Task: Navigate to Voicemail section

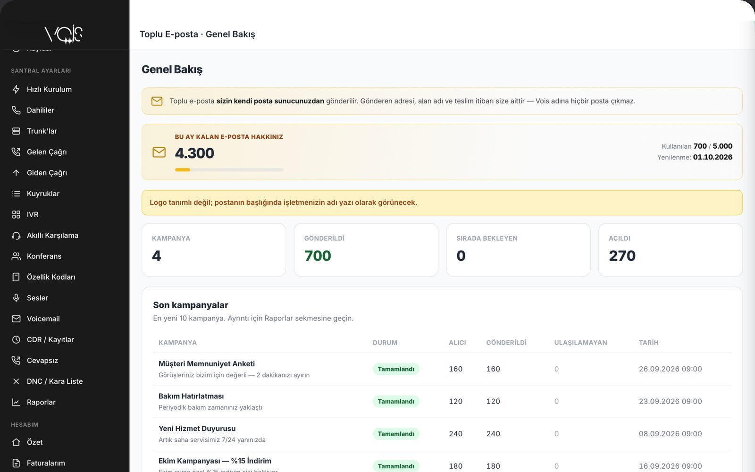Action: click(x=65, y=319)
